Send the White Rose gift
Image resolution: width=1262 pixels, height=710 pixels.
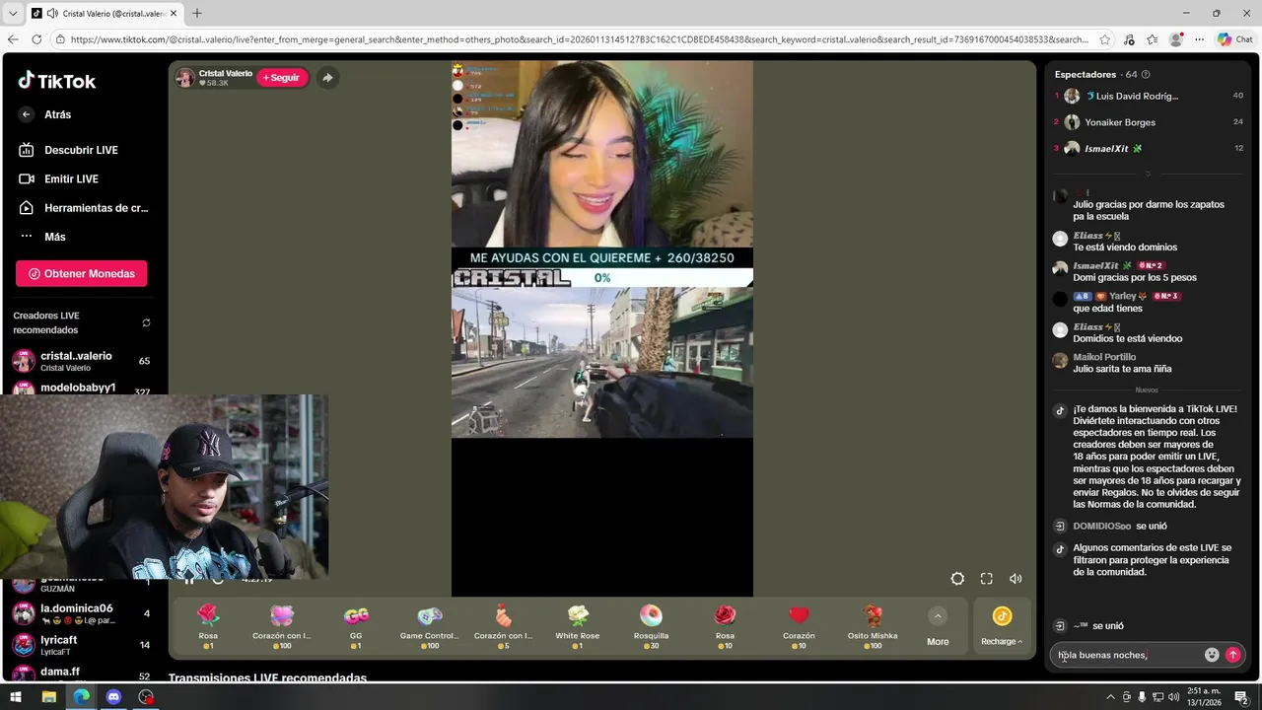coord(578,627)
